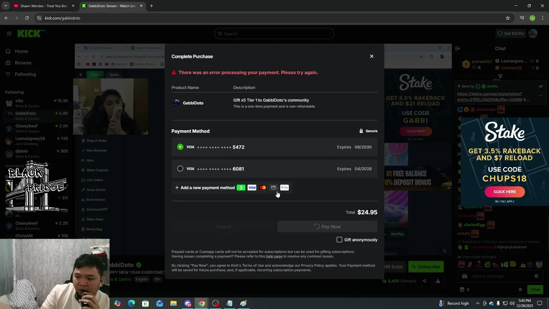Select the Visa card ending 5472
The width and height of the screenshot is (549, 309).
tap(274, 147)
